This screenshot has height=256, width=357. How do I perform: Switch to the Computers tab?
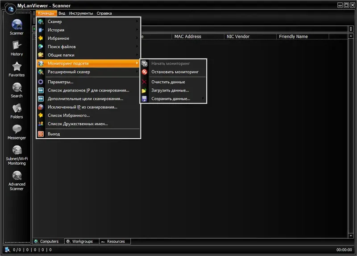(x=48, y=241)
